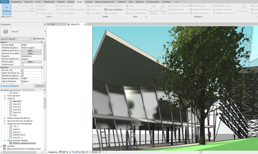Open the Ayuda de propiedades link
Screen dimensions: 258x154
point(10,86)
